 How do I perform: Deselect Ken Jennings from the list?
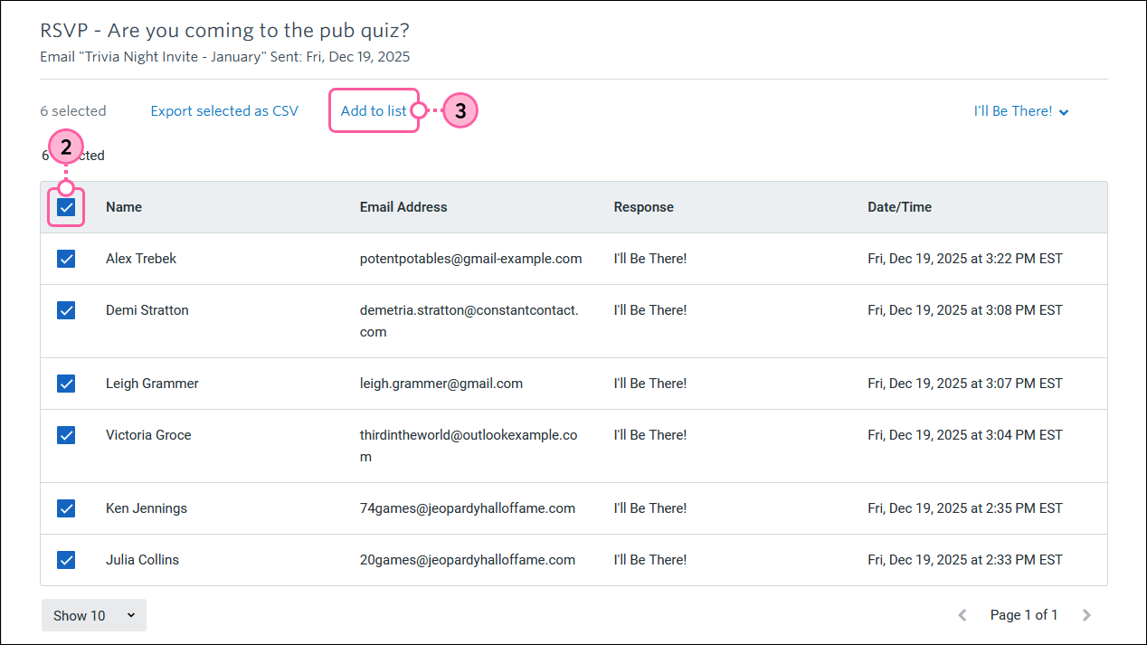pyautogui.click(x=66, y=507)
